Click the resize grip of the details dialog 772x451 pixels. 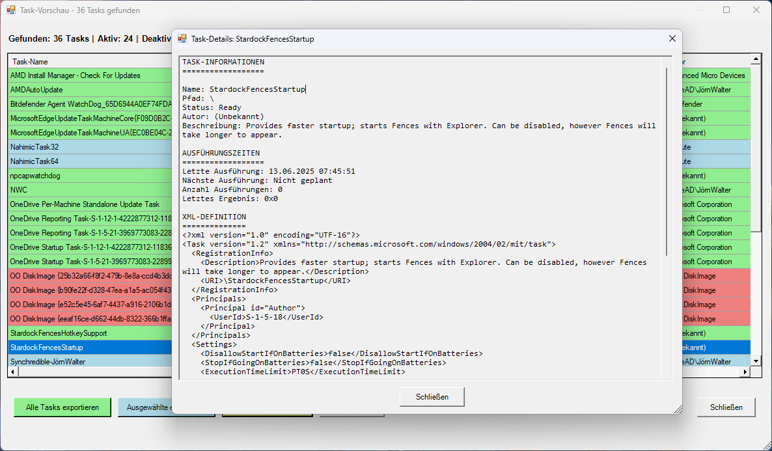tap(677, 409)
